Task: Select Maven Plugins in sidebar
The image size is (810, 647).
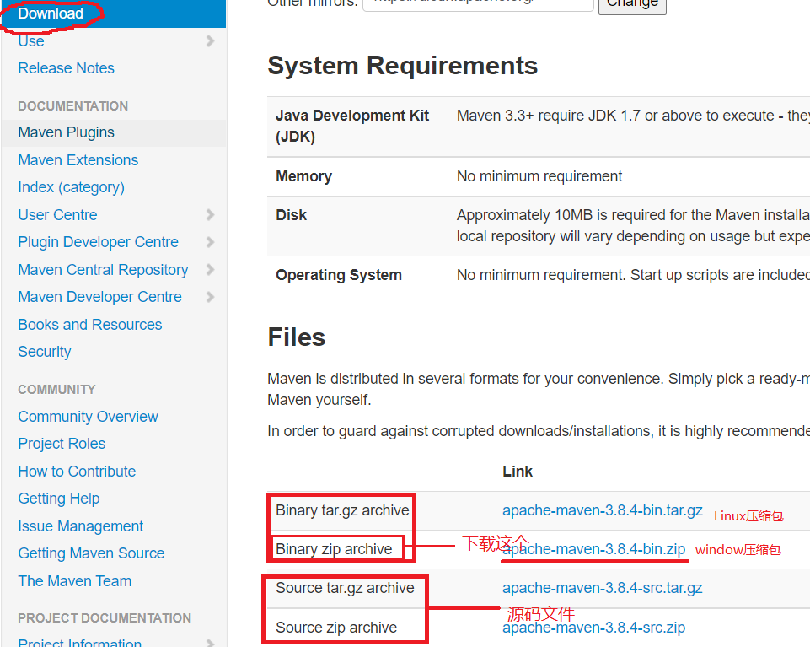Action: pos(66,132)
